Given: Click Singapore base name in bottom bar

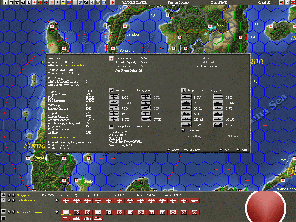Looking at the screenshot, I should (x=23, y=195).
